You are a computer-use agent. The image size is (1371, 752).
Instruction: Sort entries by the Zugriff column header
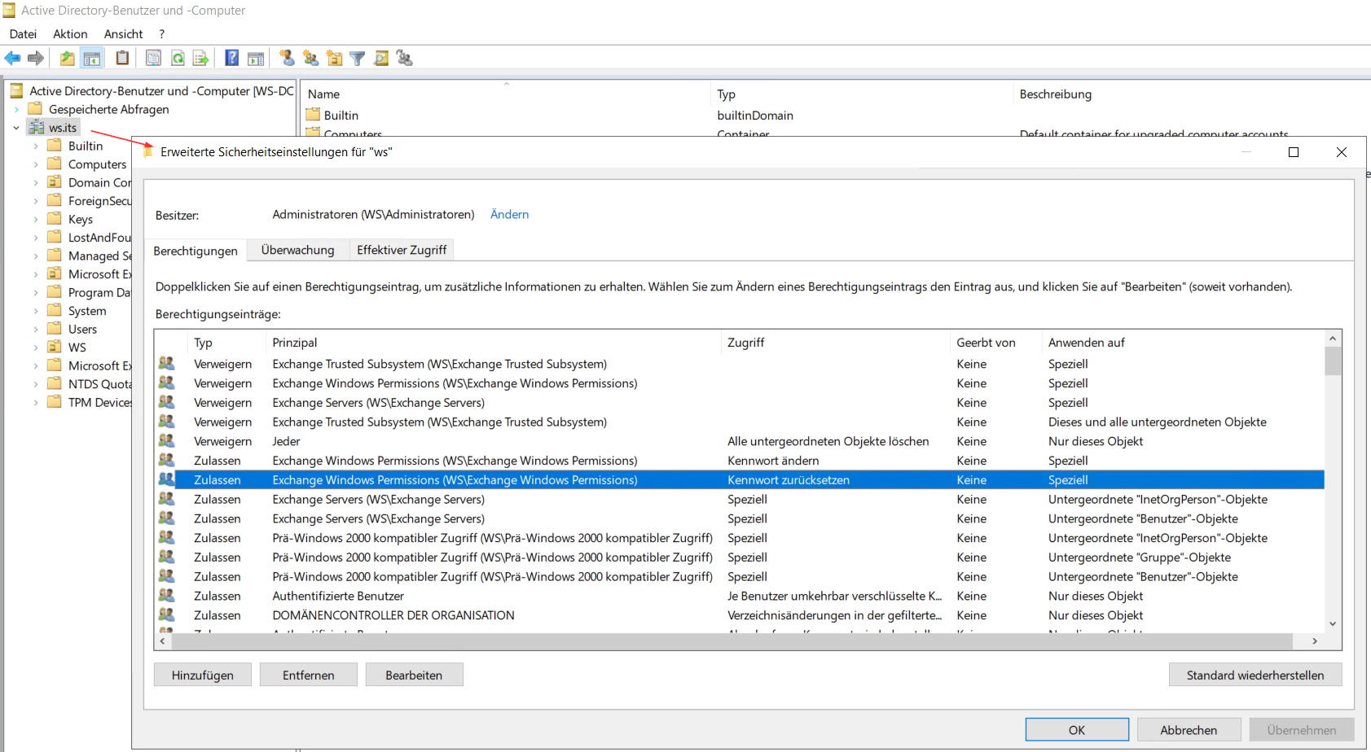coord(836,343)
